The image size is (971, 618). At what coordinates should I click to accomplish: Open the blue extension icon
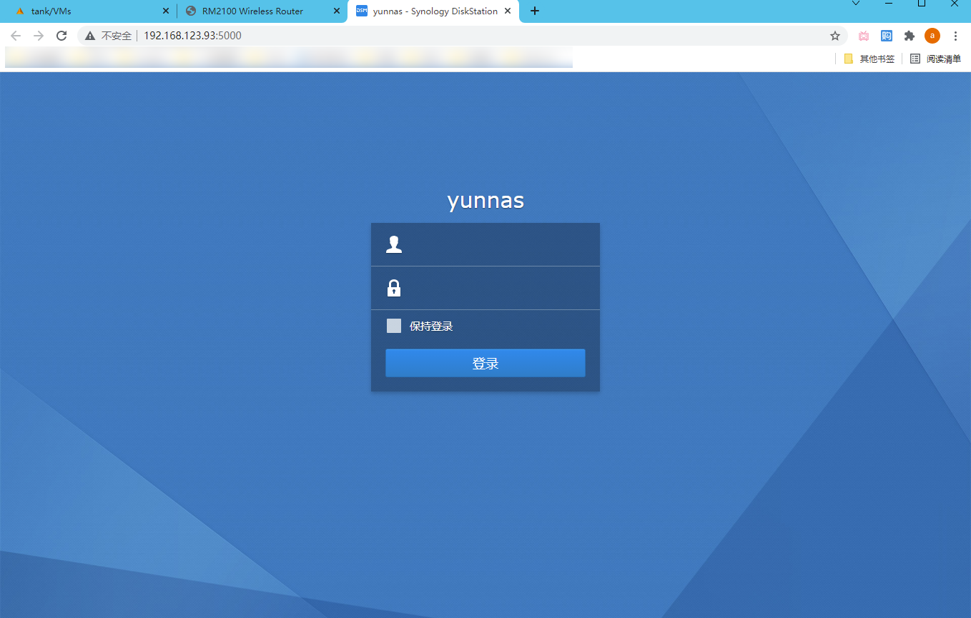click(887, 36)
